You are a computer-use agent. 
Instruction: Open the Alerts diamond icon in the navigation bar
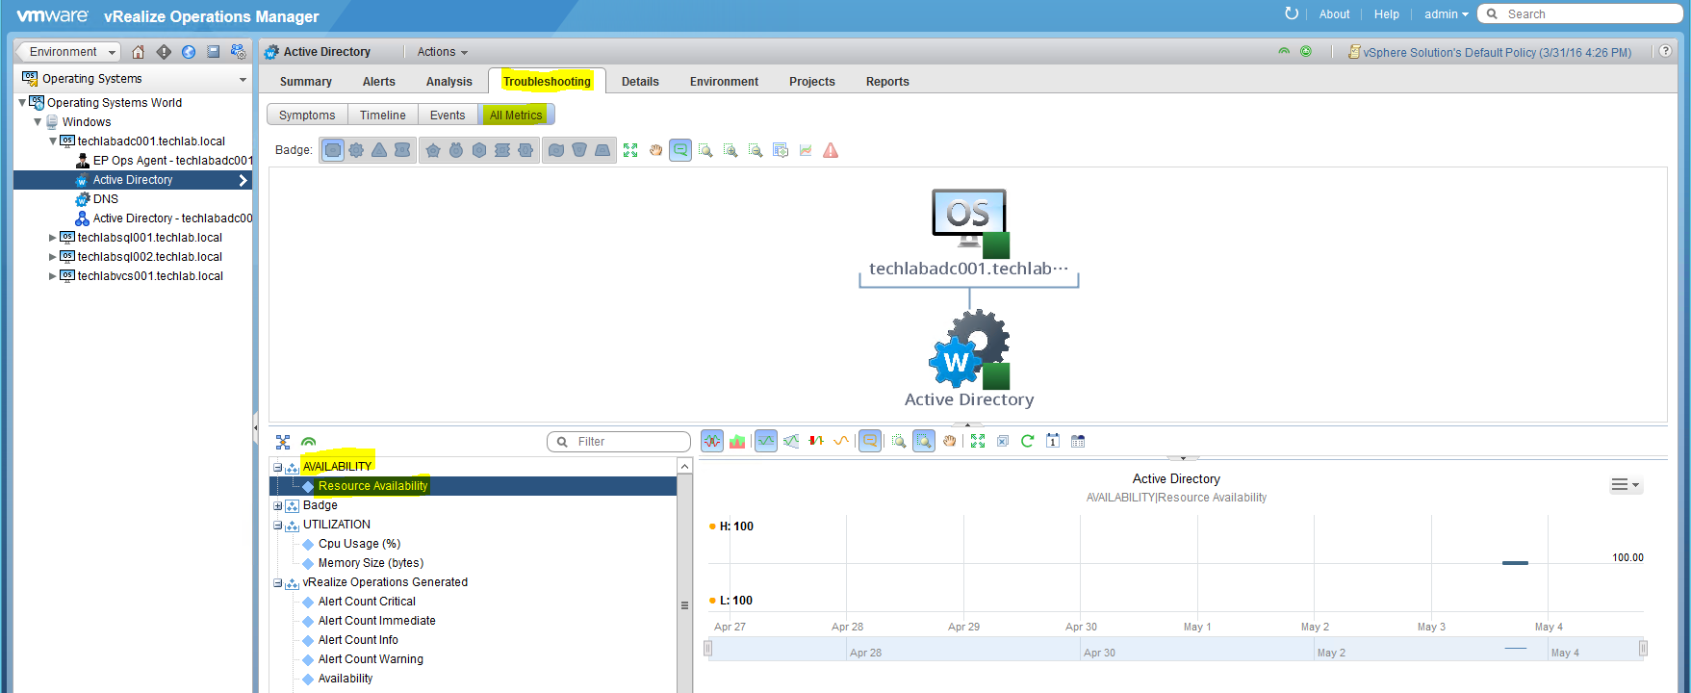tap(164, 52)
